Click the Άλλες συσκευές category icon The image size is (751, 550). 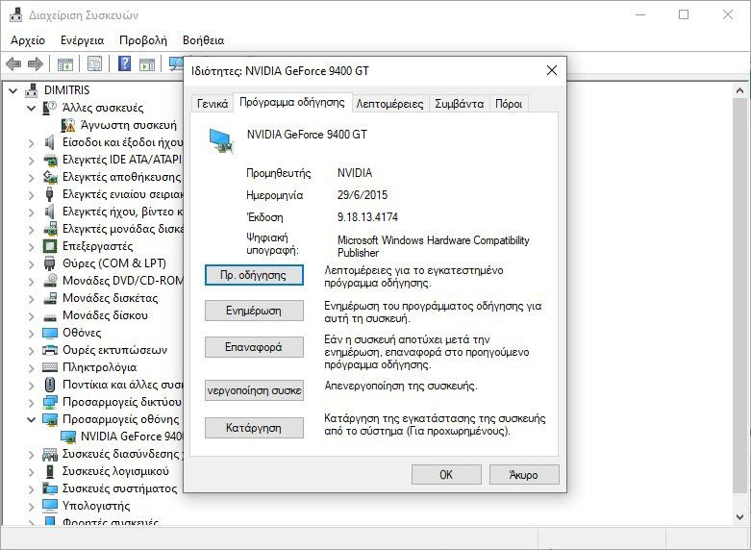(x=49, y=108)
